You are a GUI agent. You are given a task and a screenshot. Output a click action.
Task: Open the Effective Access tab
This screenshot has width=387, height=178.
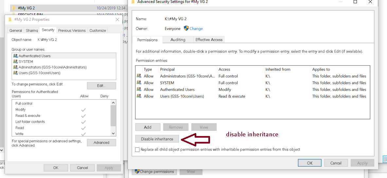click(209, 40)
